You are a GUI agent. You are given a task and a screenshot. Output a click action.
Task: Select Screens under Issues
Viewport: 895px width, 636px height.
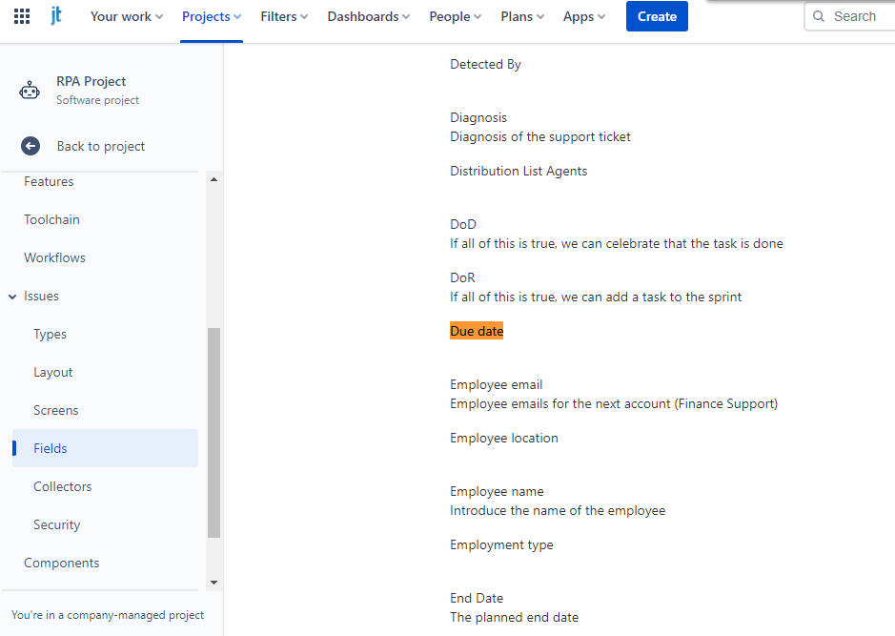[56, 410]
